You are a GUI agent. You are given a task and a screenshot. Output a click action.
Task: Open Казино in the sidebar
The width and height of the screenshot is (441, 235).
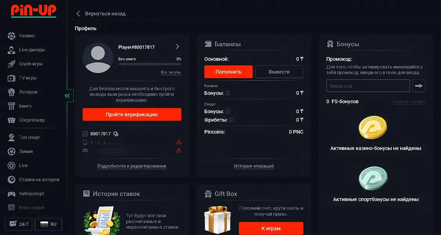tap(27, 36)
